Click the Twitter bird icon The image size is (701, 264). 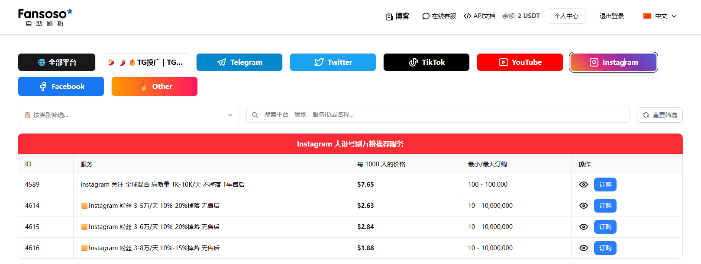(319, 62)
